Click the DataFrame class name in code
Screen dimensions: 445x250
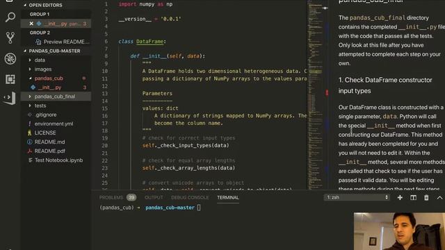pyautogui.click(x=150, y=42)
